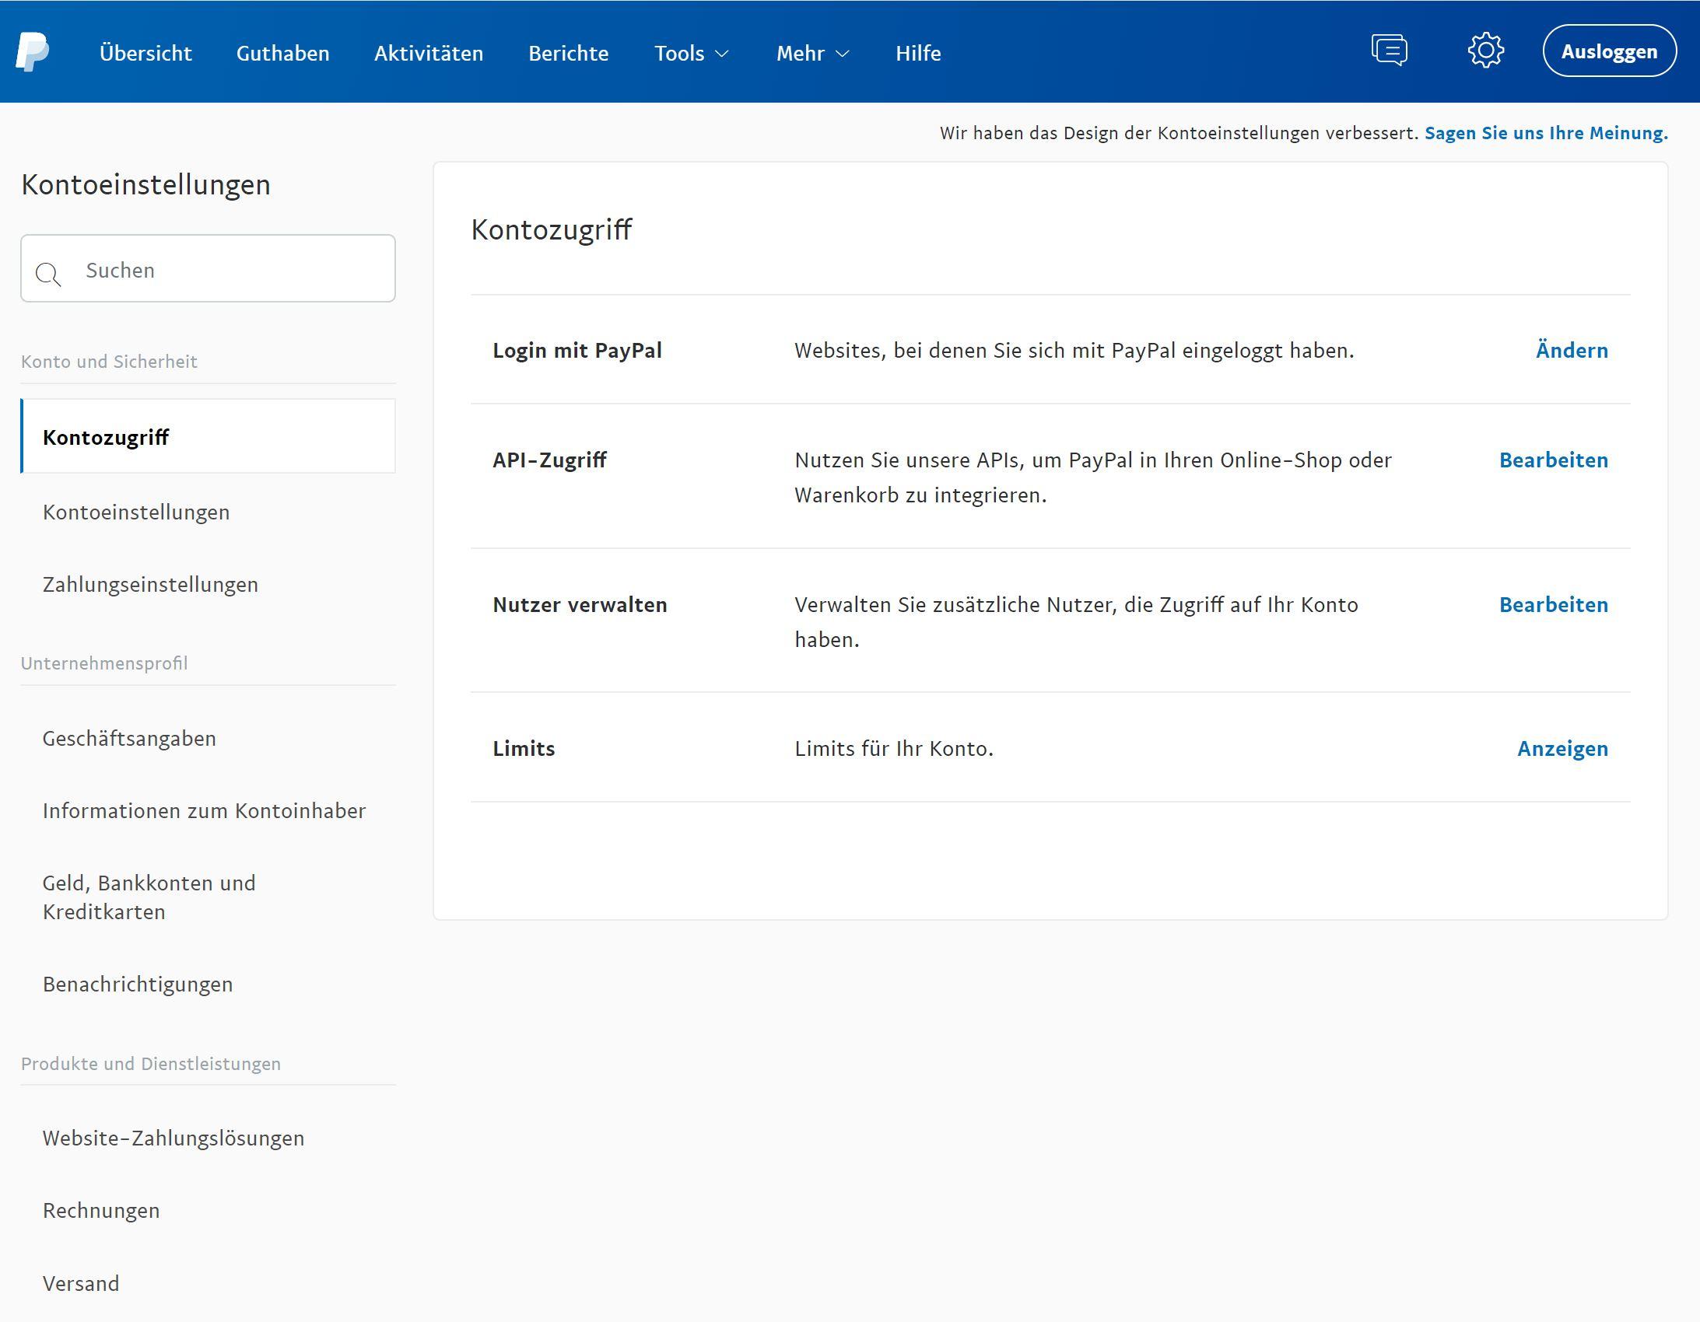
Task: Click the API-Zugriff row label
Action: coord(549,460)
